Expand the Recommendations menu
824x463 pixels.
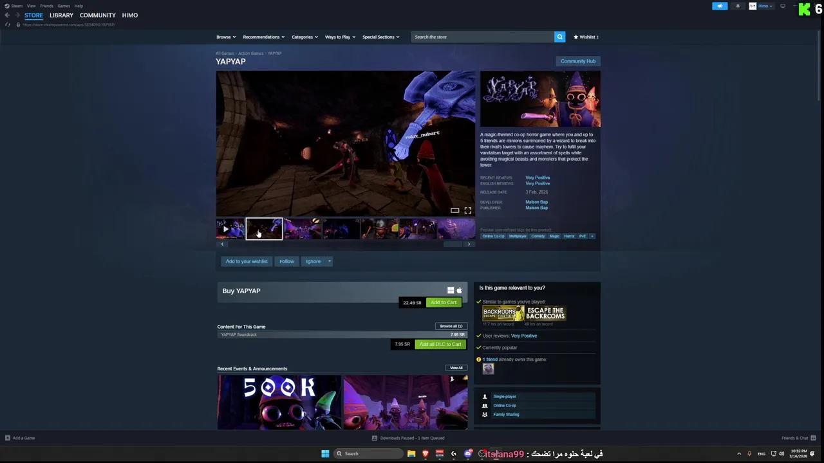pyautogui.click(x=263, y=37)
